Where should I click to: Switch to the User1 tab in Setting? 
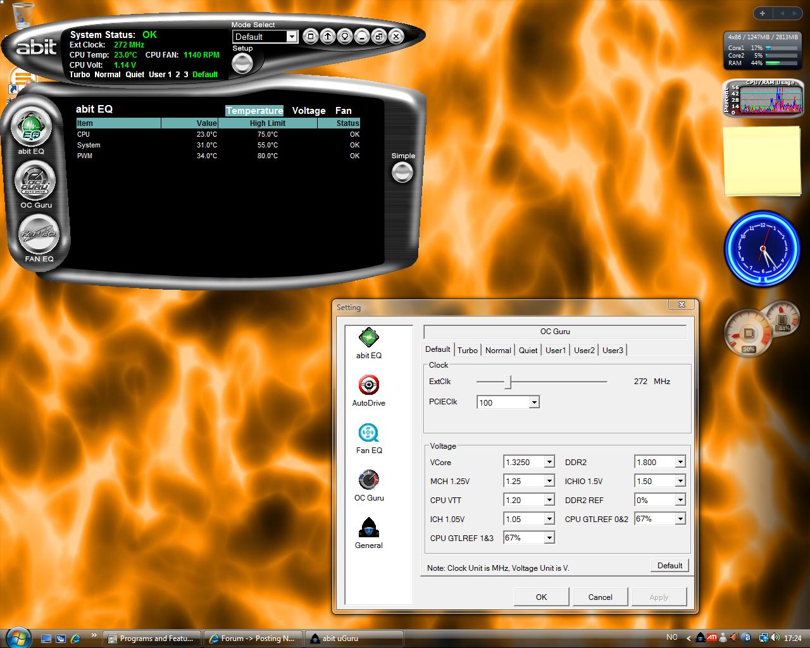click(x=556, y=350)
